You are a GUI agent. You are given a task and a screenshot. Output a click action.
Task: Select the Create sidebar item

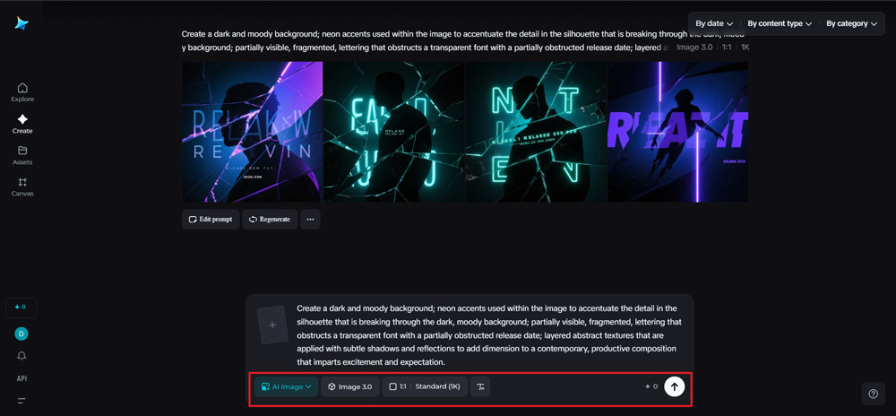[x=22, y=124]
